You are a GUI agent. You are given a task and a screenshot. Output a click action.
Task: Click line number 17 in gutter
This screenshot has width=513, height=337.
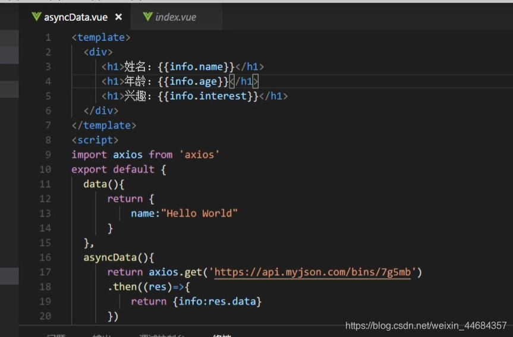(x=45, y=272)
